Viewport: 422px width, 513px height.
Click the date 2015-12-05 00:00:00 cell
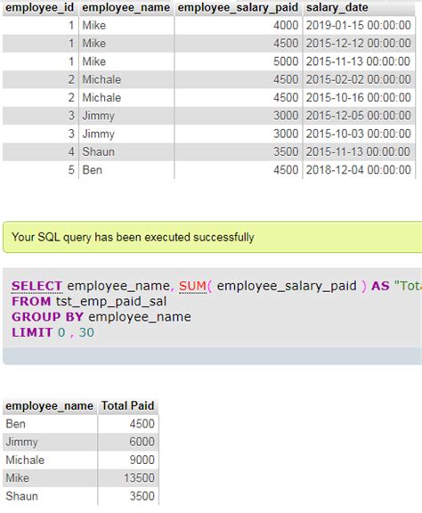point(359,116)
